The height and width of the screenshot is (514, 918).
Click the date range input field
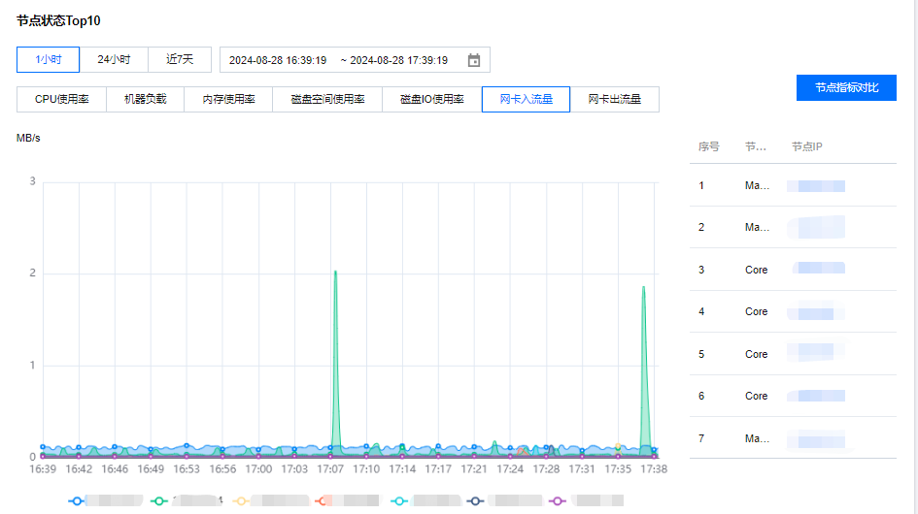tap(340, 60)
